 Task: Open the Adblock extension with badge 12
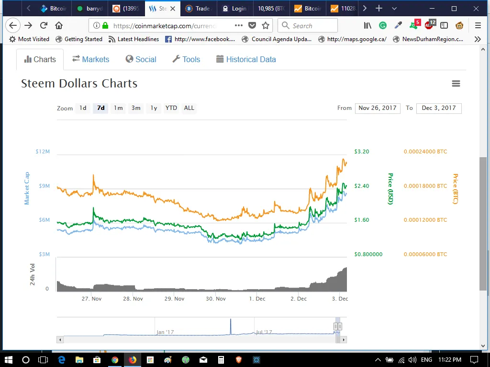[430, 25]
